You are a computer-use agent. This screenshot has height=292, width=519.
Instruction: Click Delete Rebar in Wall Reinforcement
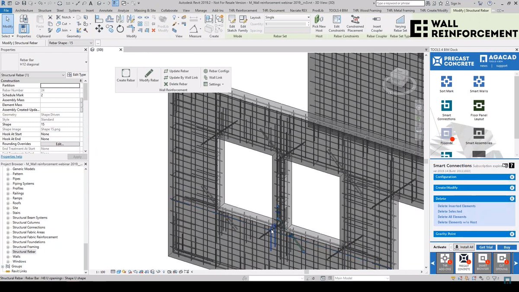click(176, 84)
